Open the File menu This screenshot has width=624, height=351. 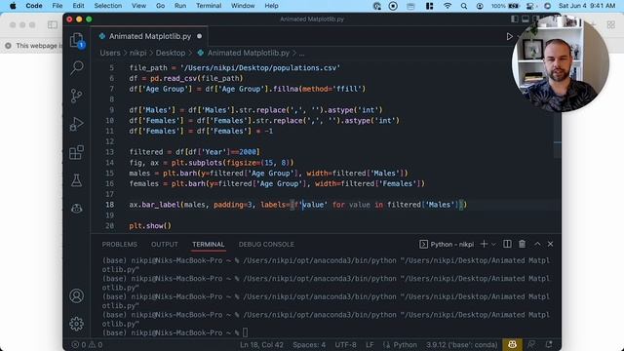pyautogui.click(x=58, y=6)
